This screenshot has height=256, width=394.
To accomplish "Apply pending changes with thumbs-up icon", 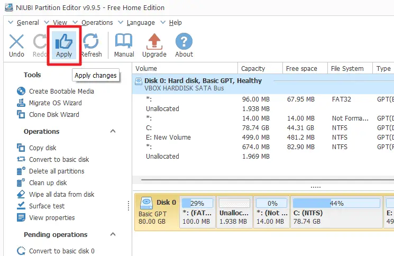I will (64, 41).
